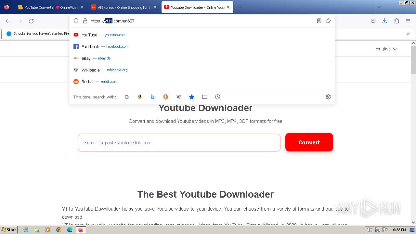This screenshot has width=416, height=234.
Task: Launch Chrome from the taskbar
Action: [x=59, y=230]
